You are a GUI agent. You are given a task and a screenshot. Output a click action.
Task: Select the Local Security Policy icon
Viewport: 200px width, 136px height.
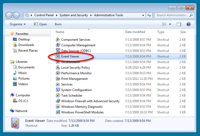click(58, 68)
